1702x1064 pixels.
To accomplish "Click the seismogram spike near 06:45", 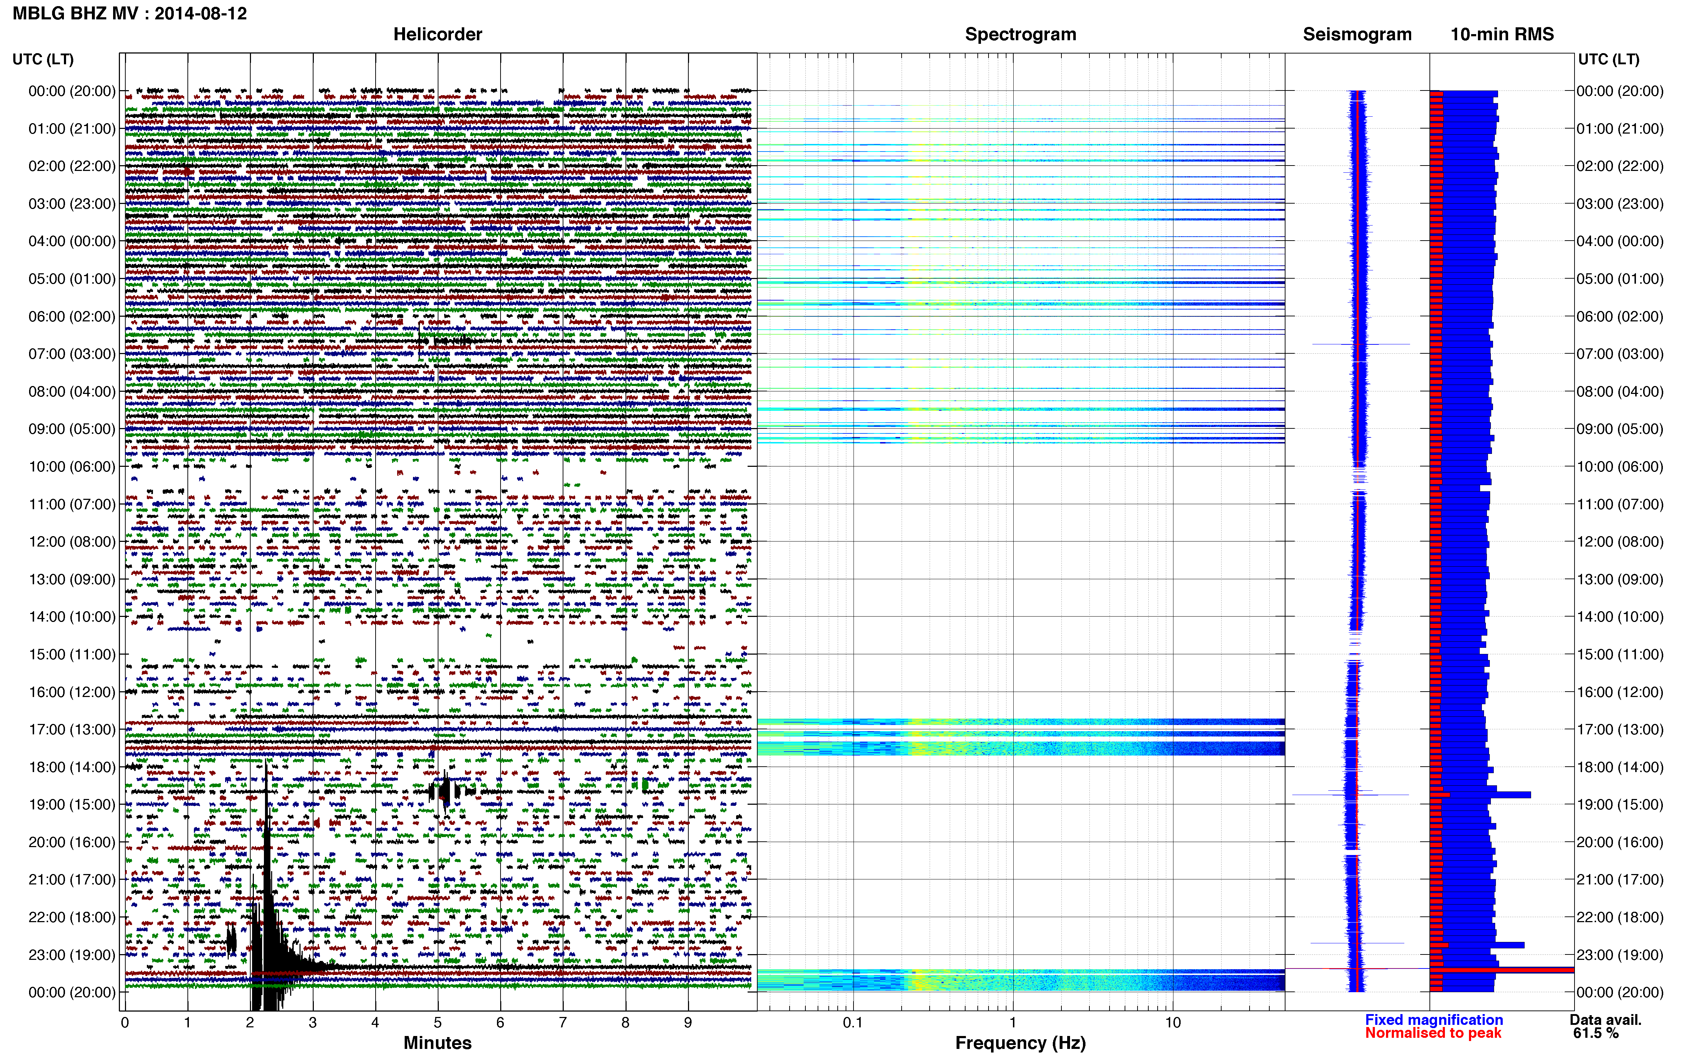I will (1360, 344).
